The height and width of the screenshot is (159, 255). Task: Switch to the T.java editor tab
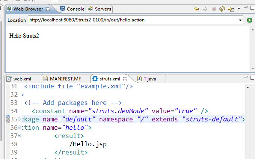click(x=150, y=79)
